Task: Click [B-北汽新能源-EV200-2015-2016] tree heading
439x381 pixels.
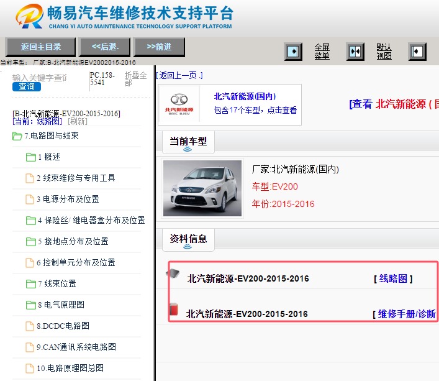Action: pyautogui.click(x=66, y=114)
